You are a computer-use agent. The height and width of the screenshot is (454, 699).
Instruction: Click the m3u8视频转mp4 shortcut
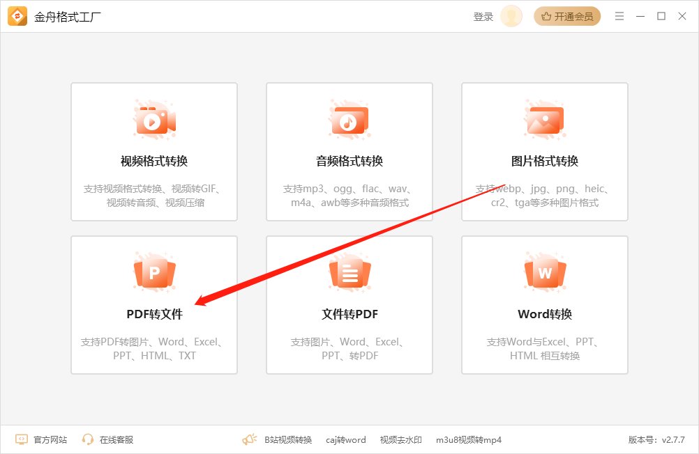coord(468,439)
